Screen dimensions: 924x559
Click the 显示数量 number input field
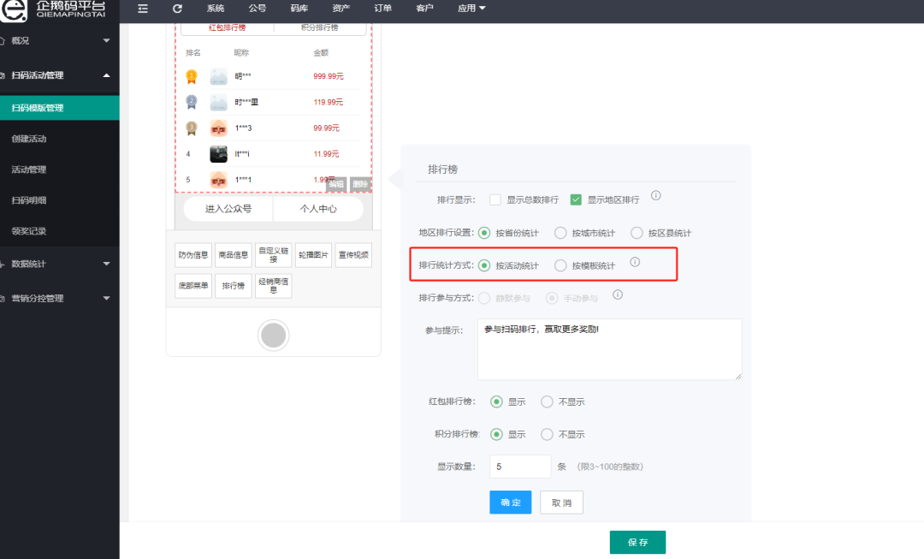[519, 467]
